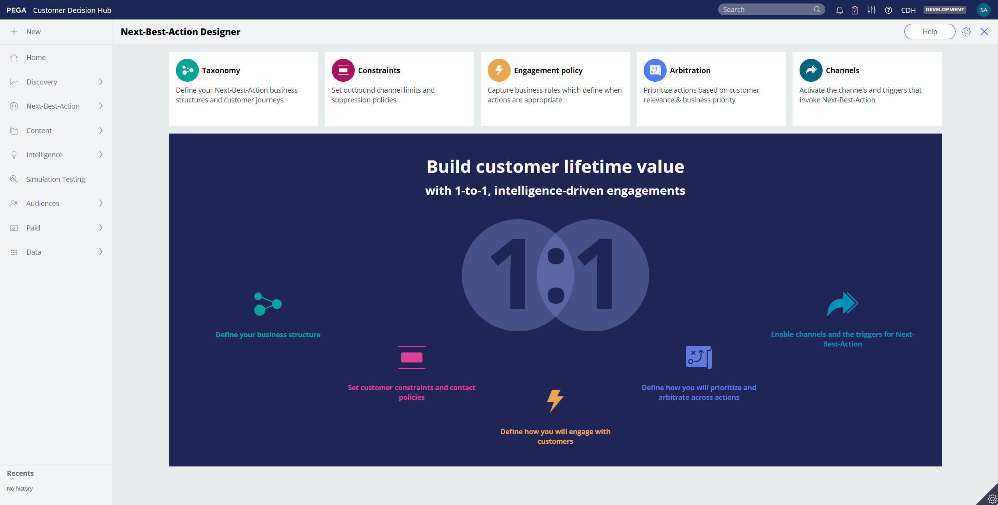This screenshot has width=998, height=505.
Task: Open the gear settings icon beside Help
Action: tap(966, 32)
